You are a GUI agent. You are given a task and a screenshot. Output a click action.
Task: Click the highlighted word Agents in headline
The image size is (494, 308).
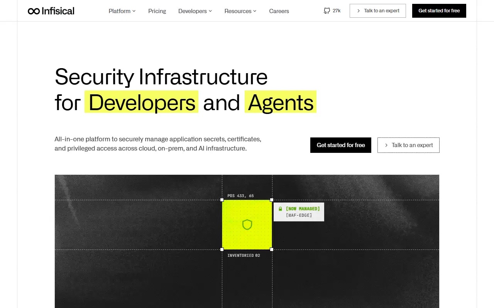click(x=281, y=102)
